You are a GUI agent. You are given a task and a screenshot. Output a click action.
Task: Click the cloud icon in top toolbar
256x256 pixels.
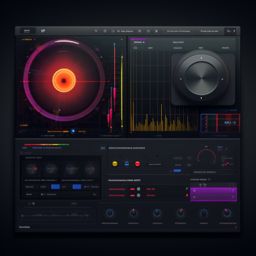coord(113,31)
